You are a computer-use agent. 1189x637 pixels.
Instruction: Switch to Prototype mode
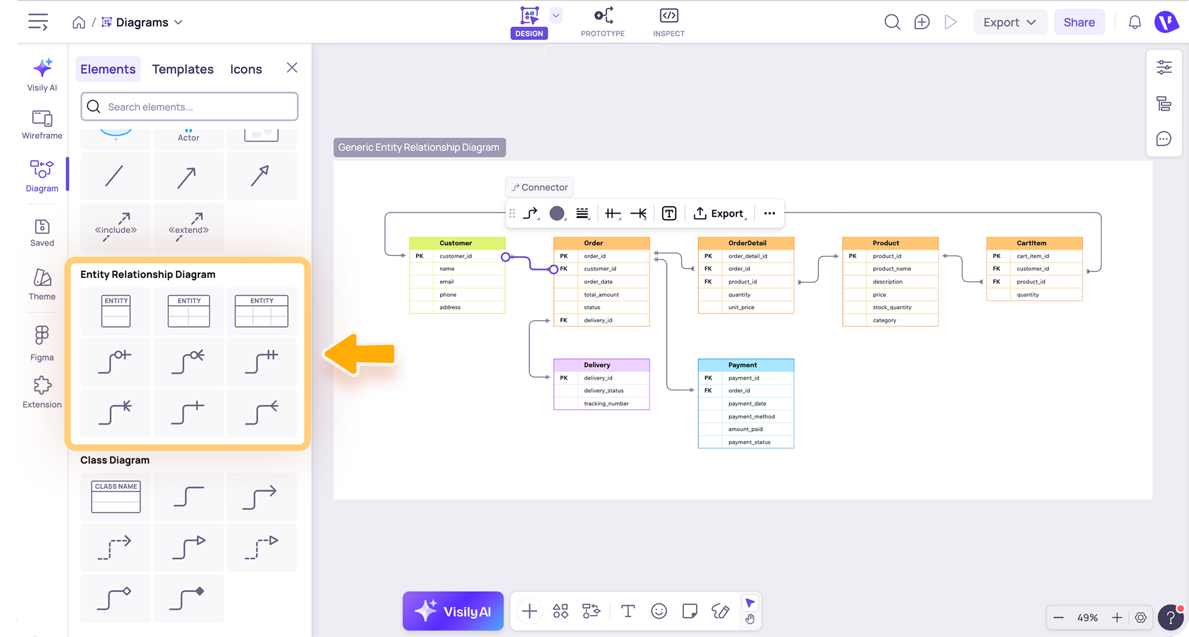pos(603,22)
